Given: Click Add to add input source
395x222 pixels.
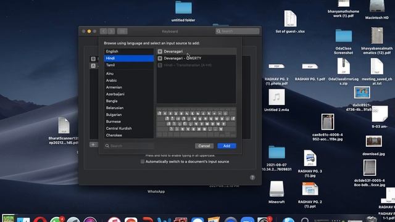Looking at the screenshot, I should (x=227, y=146).
